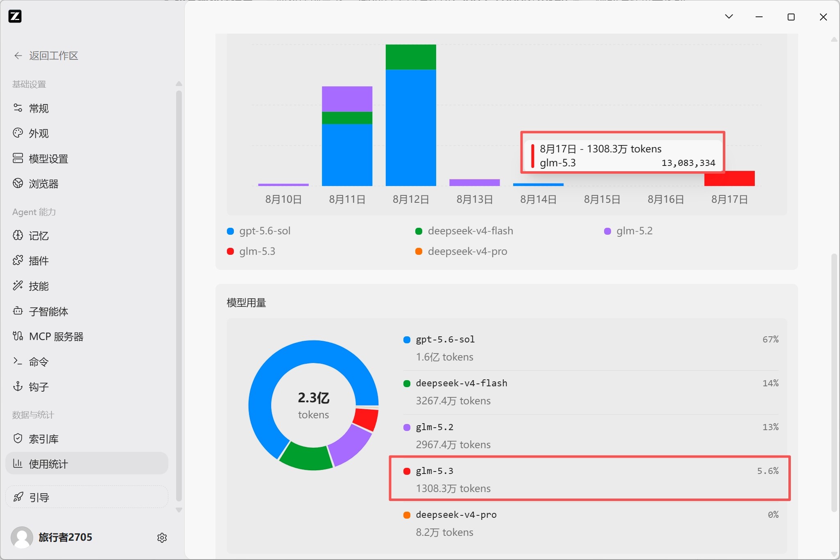This screenshot has height=560, width=840.
Task: Toggle deepseek-v4-flash legend series
Action: 464,231
